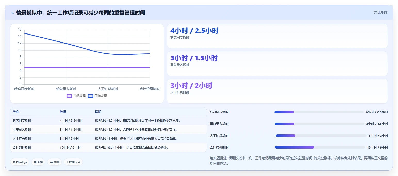Image resolution: width=398 pixels, height=176 pixels.
Task: Click the 维度 table column header
Action: tap(16, 112)
